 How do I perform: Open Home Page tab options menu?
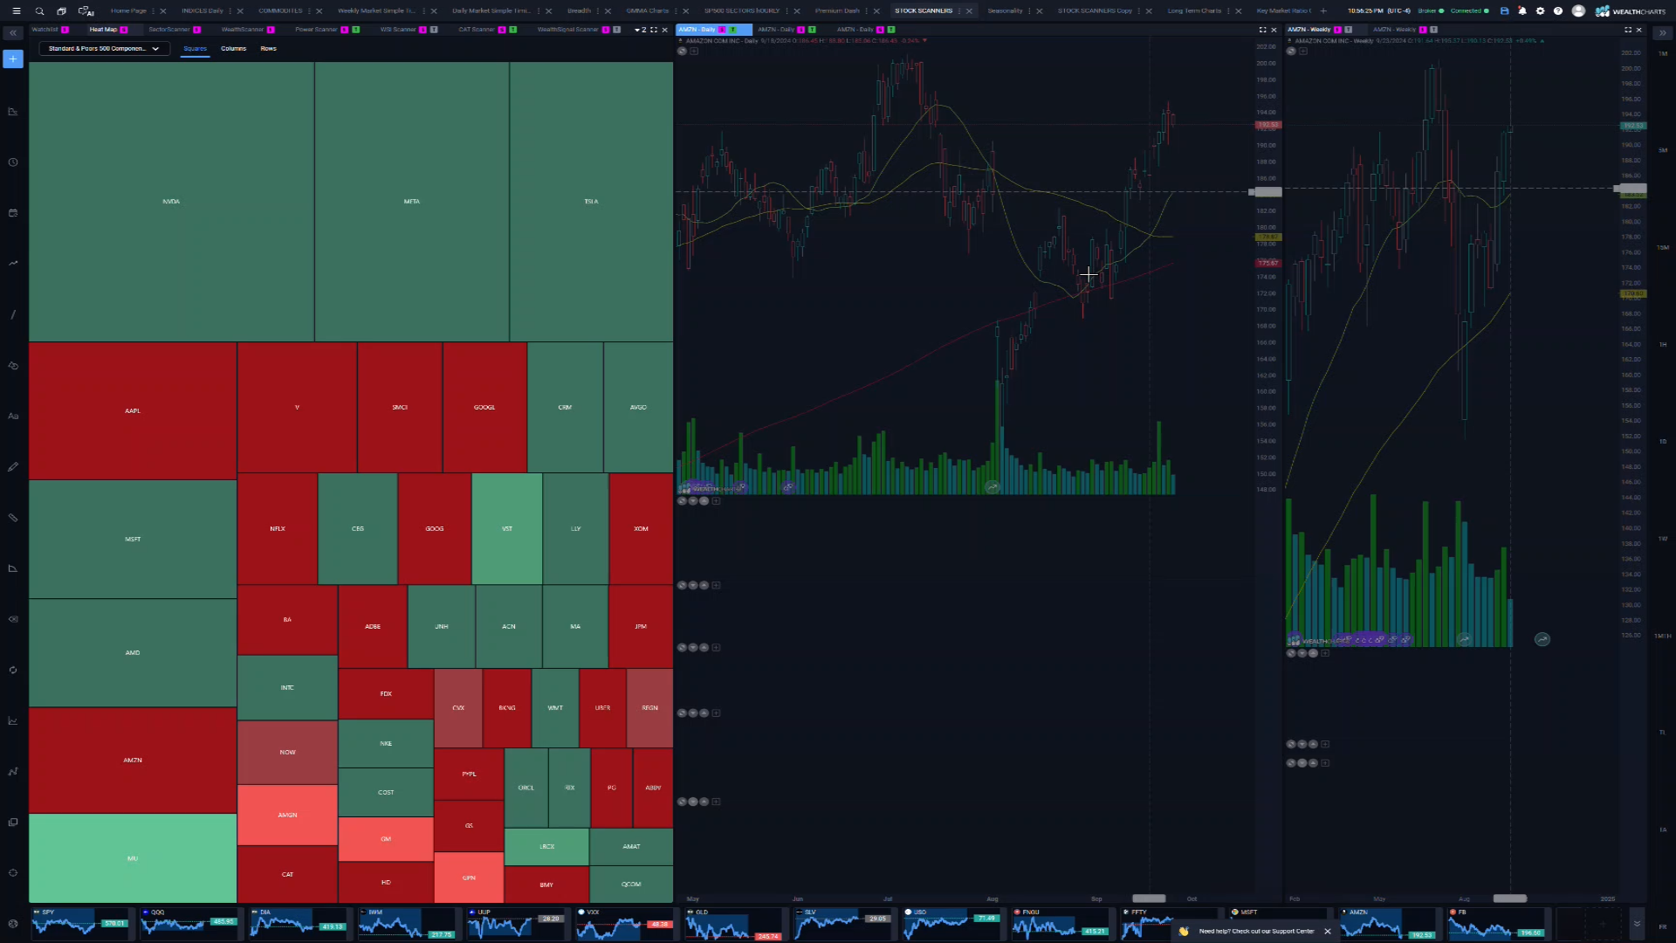tap(153, 11)
